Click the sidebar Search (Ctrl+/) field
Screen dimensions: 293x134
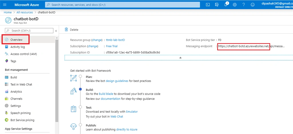point(29,30)
